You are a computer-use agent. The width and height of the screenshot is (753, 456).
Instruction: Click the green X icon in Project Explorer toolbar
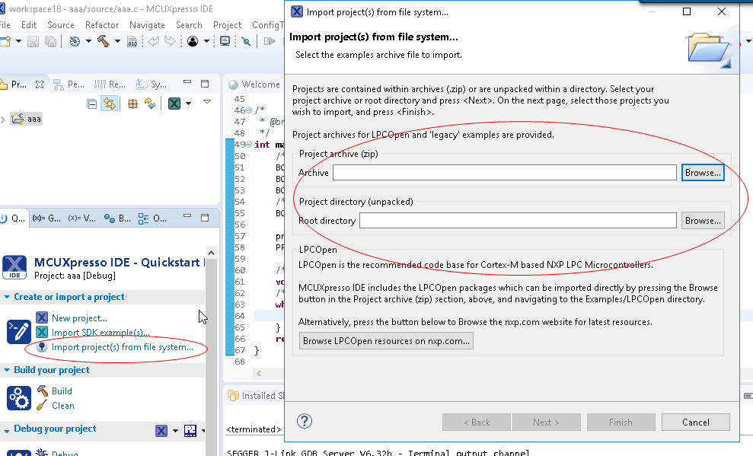174,104
